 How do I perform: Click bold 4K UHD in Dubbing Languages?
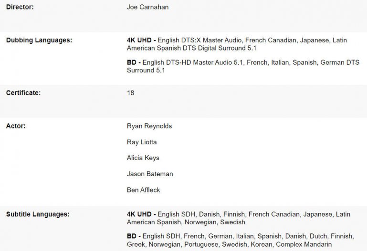(x=139, y=40)
